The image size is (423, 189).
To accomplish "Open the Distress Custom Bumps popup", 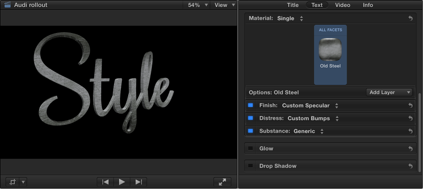I will tap(313, 118).
